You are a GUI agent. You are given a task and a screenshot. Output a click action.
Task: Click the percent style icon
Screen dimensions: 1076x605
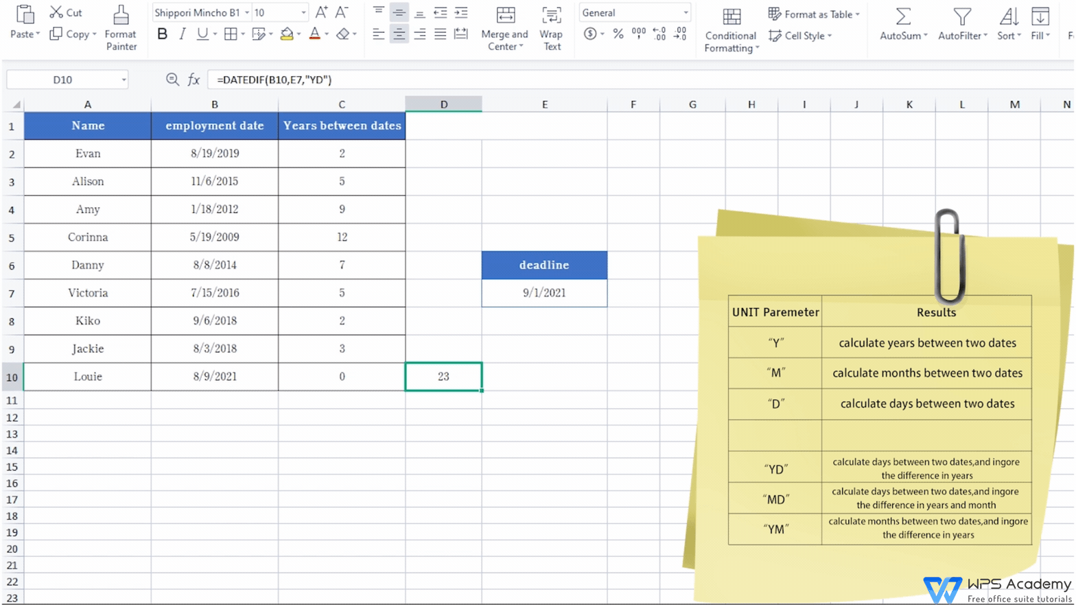[618, 34]
